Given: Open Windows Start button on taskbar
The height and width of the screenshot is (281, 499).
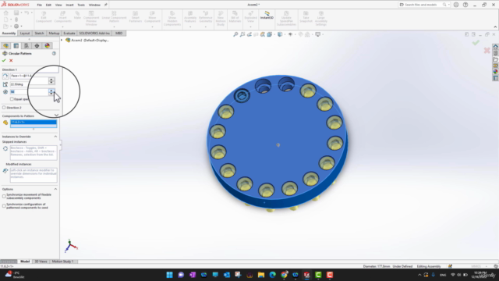Looking at the screenshot, I should [x=170, y=275].
